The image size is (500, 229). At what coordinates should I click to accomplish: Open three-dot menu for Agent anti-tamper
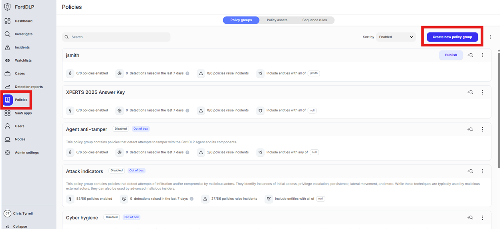click(x=482, y=129)
